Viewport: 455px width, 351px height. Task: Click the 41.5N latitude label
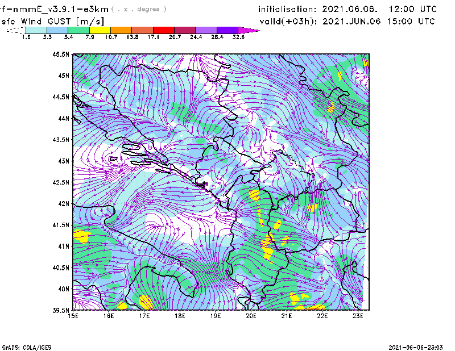[x=61, y=225]
